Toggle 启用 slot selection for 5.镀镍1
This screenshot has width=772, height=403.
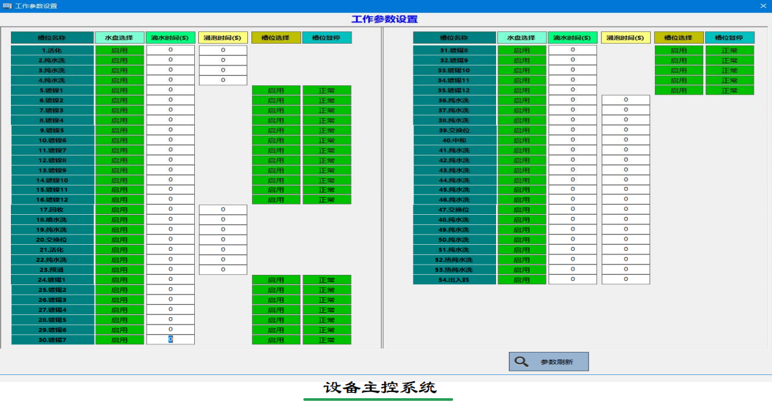click(x=276, y=89)
